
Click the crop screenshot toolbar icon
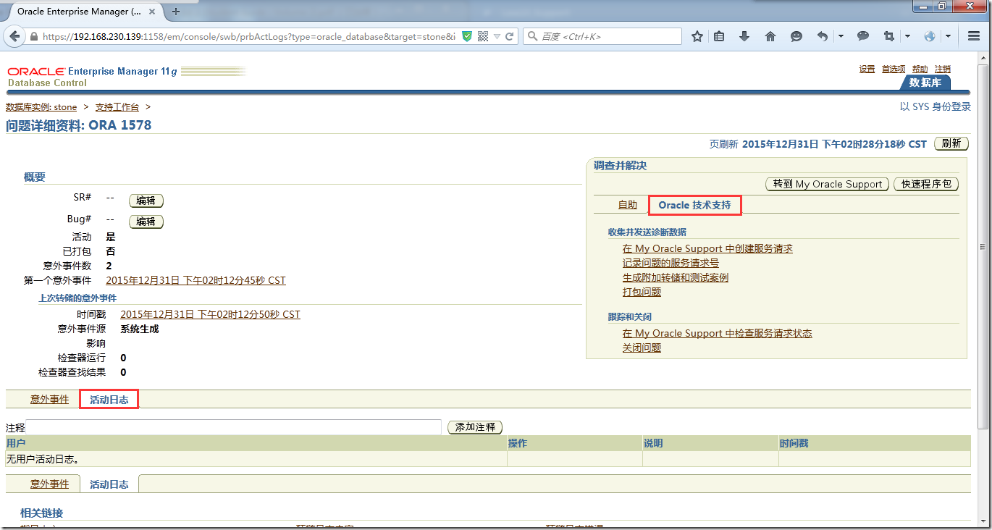coord(889,36)
